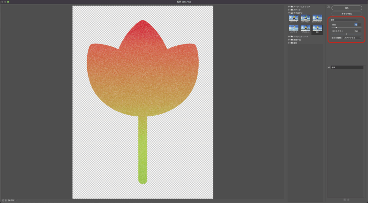Screen dimensions: 368x203
Task: Expand the ブラシストローク filter folder
Action: [289, 37]
